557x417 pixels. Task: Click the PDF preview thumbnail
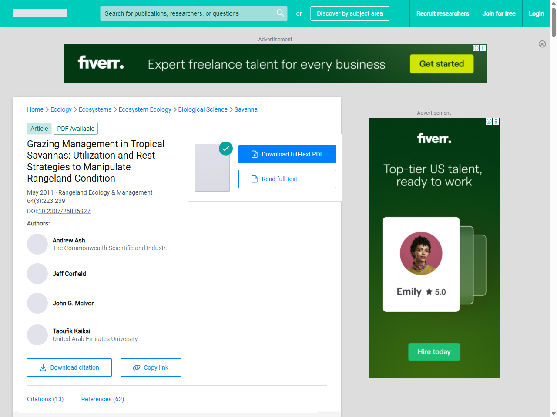pos(212,168)
